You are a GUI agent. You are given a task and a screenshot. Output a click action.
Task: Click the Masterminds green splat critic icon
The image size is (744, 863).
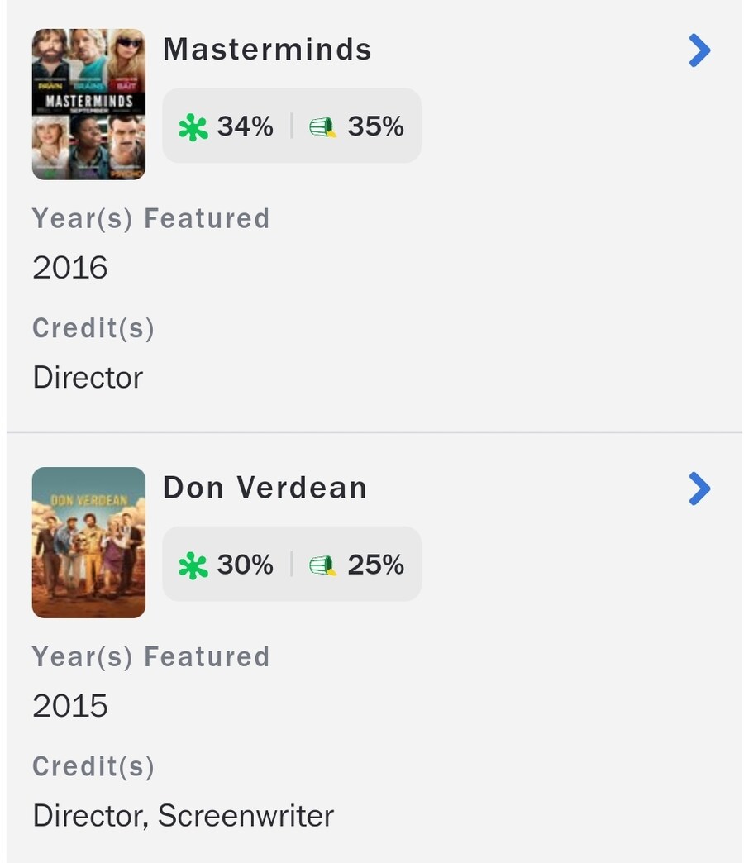tap(193, 127)
